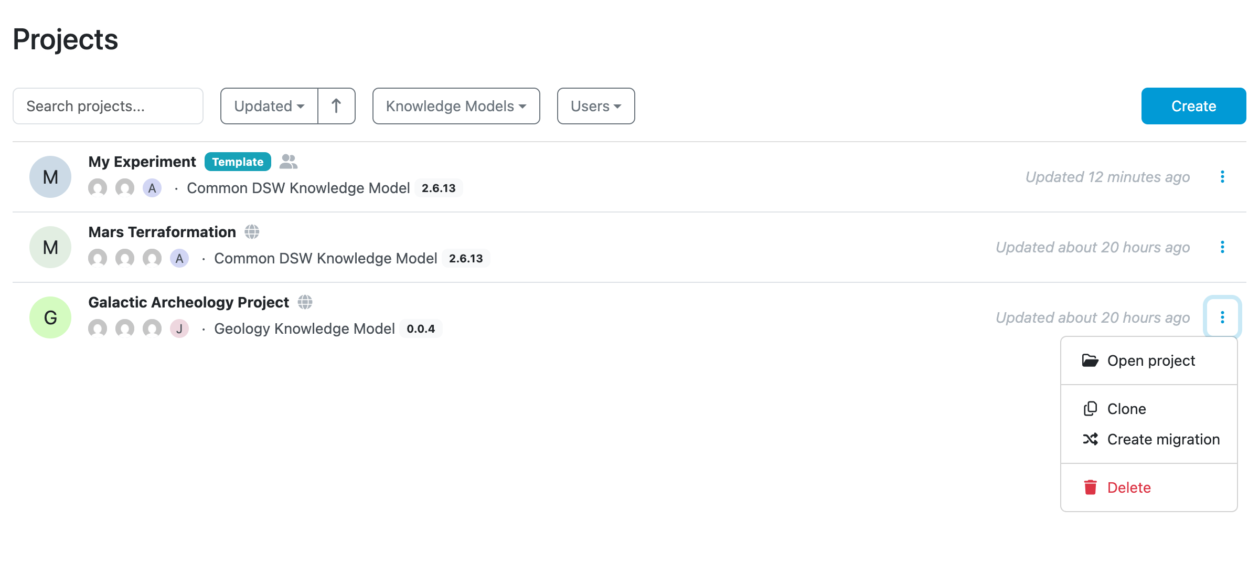Open kebab menu for My Experiment
The height and width of the screenshot is (562, 1259).
1222,177
